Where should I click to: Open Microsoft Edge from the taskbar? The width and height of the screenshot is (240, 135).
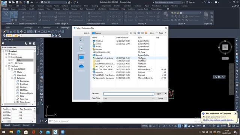point(18,132)
